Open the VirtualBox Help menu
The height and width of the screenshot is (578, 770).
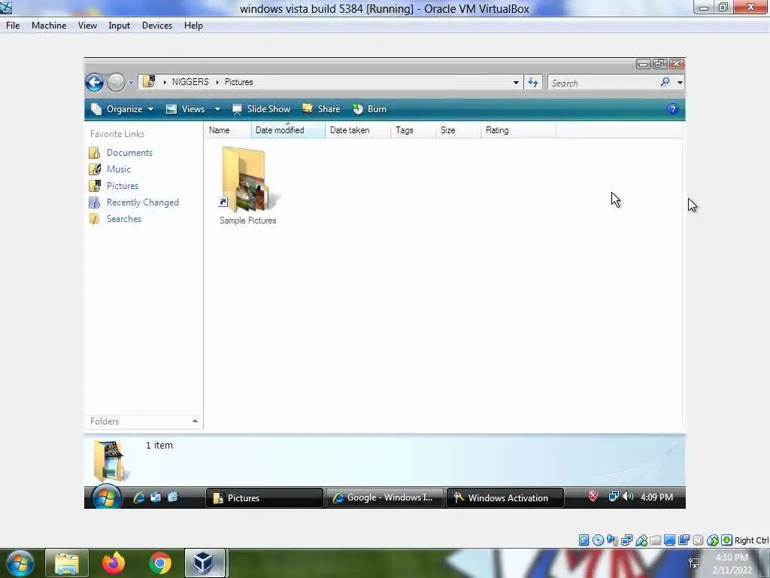tap(193, 26)
